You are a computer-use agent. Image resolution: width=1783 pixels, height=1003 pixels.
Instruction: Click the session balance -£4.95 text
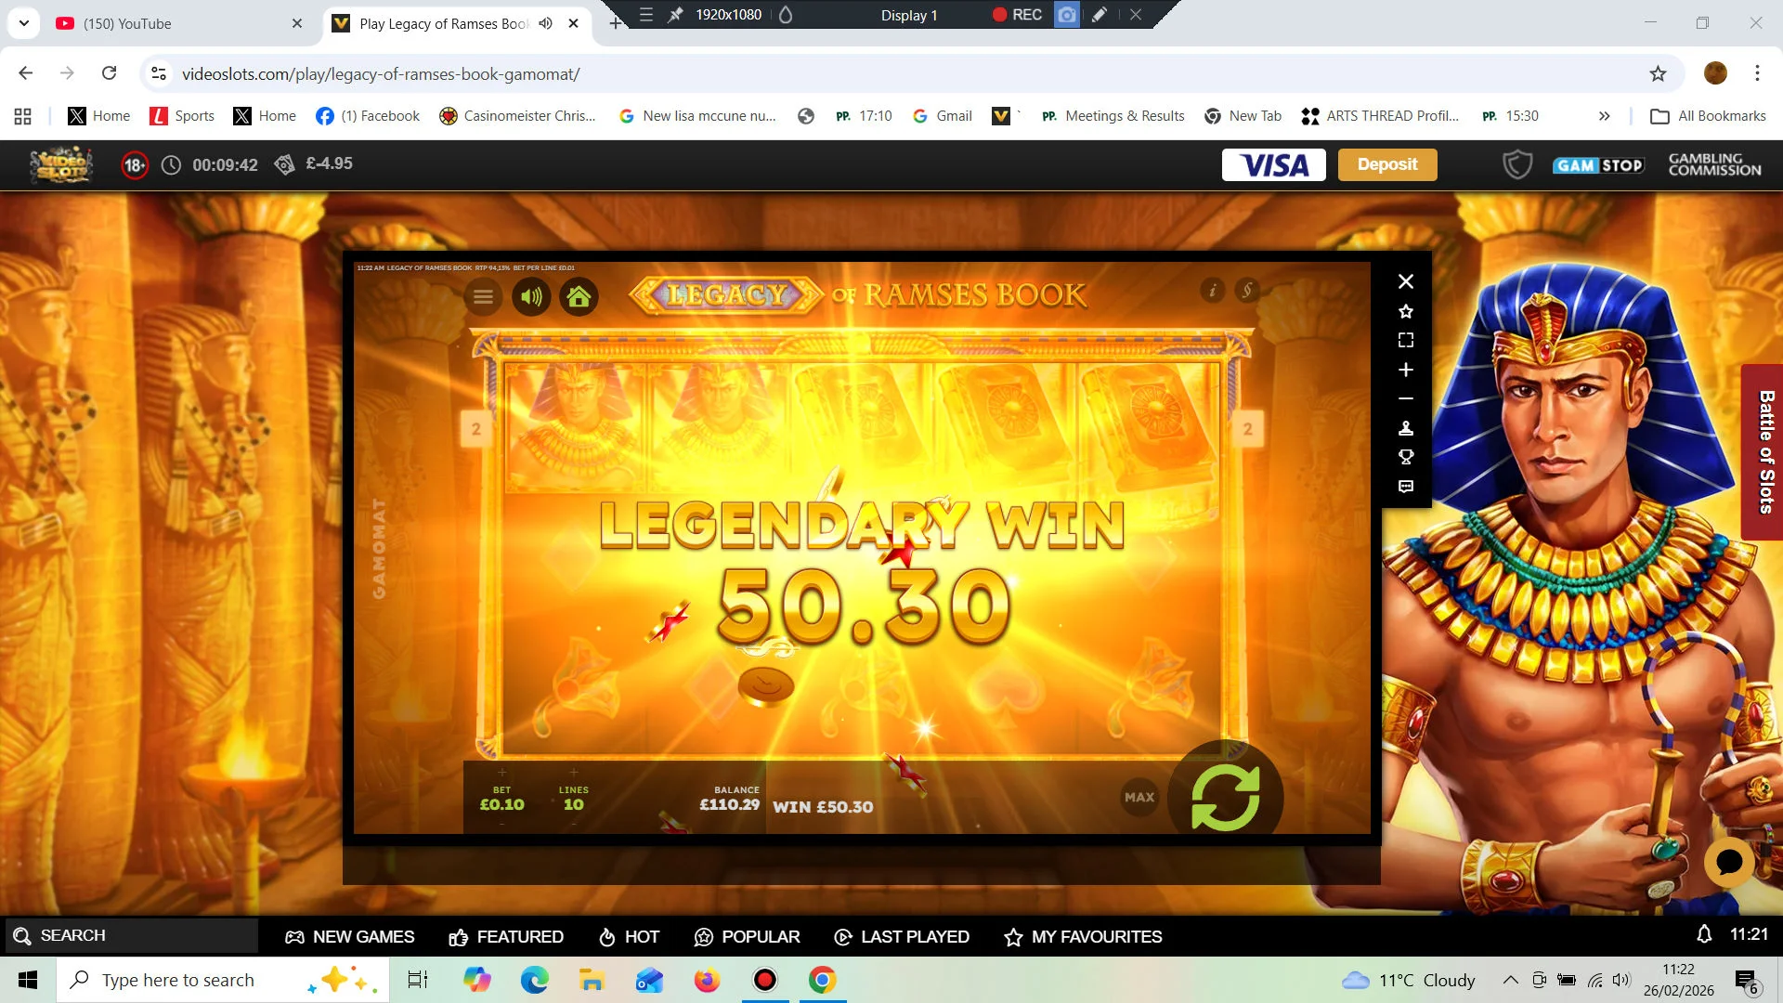[330, 163]
